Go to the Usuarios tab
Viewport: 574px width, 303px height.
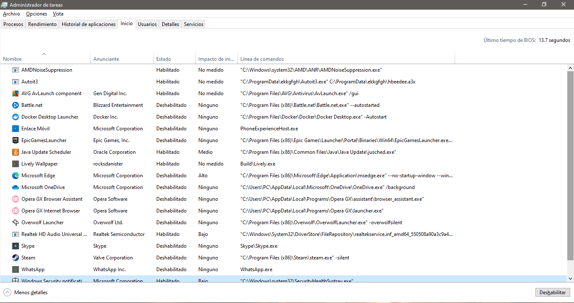coord(147,24)
